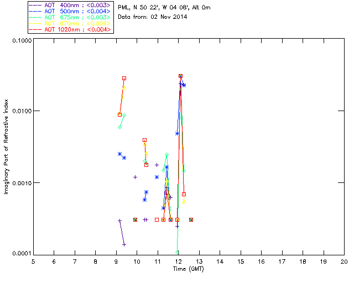The image size is (354, 283).
Task: Click the 0.1000 y-axis tick label
Action: (x=22, y=40)
